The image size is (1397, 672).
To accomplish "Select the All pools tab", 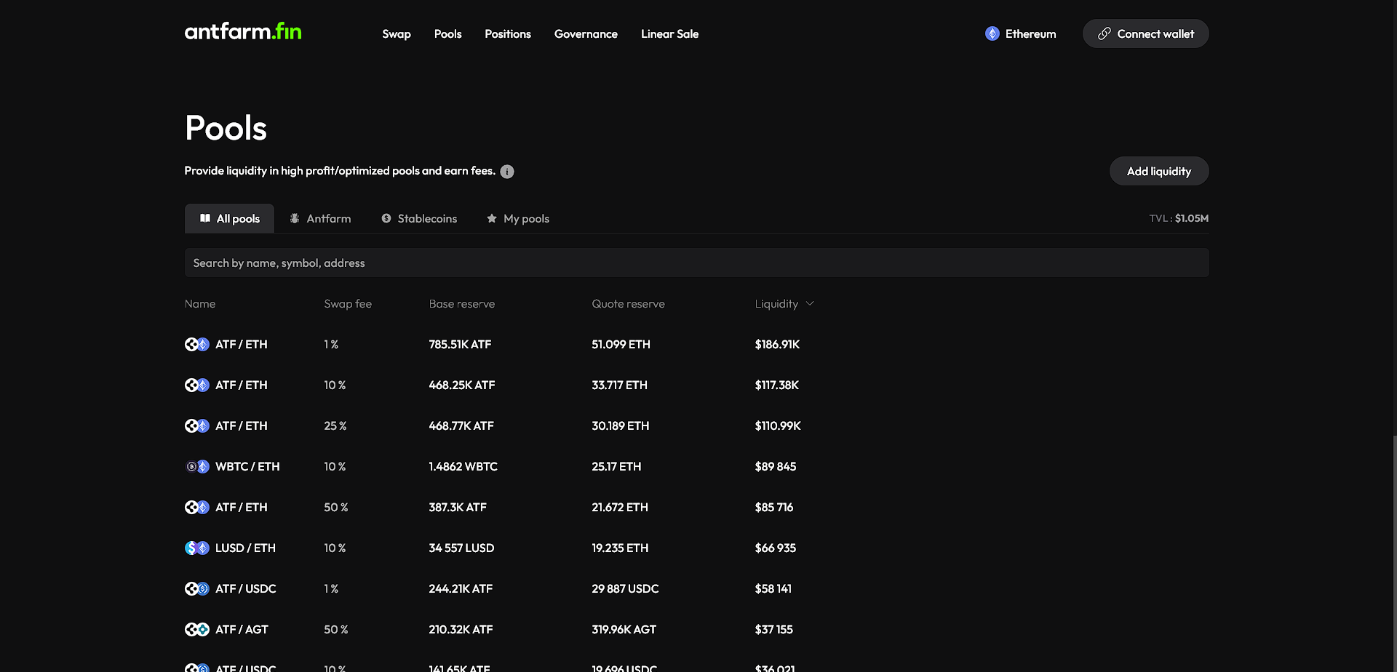I will tap(229, 218).
